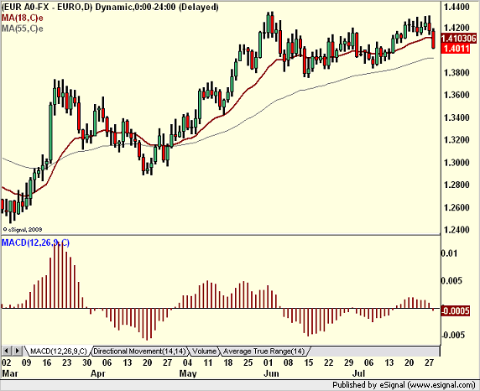Click the 1.2400 price axis label
Viewport: 480px width, 391px height.
(457, 230)
